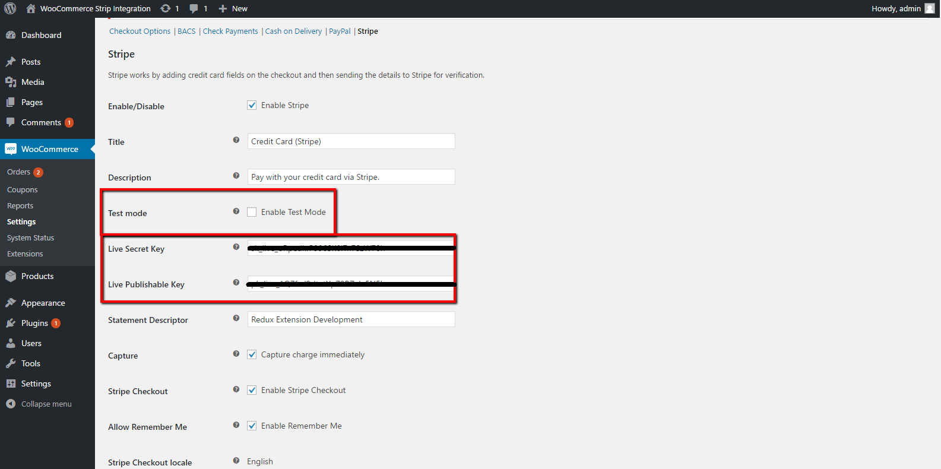Click the Media icon in sidebar
This screenshot has width=941, height=469.
click(11, 82)
